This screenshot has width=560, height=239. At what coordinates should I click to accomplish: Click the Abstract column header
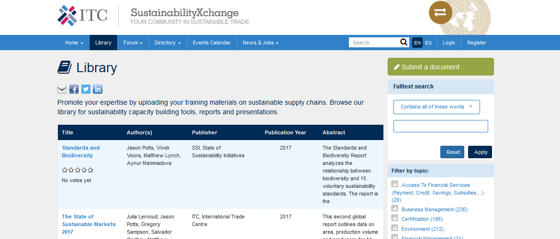334,132
